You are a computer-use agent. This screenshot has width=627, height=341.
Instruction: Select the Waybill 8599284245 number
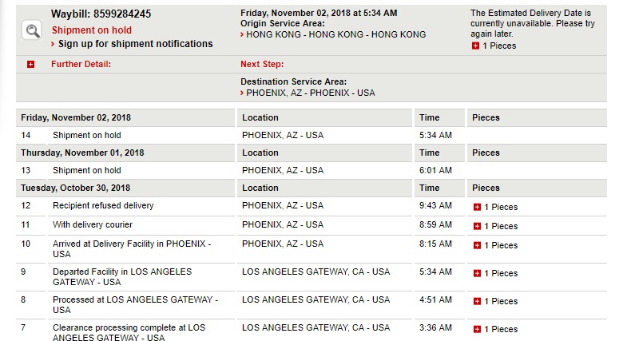coord(122,14)
